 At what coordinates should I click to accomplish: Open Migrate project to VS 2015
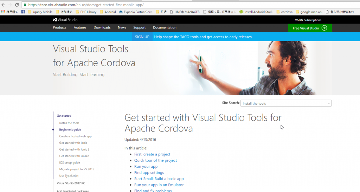tap(77, 169)
